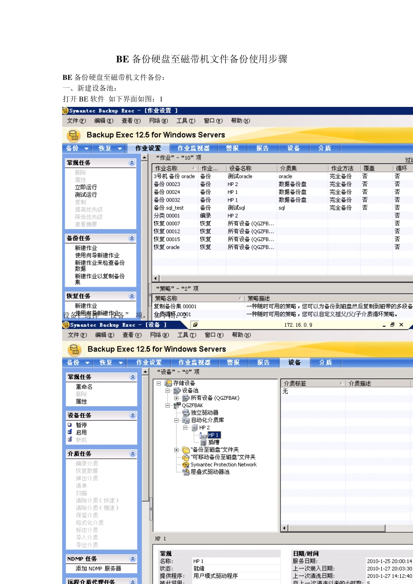
Task: Click 立即运行 under 常规任务
Action: point(86,187)
